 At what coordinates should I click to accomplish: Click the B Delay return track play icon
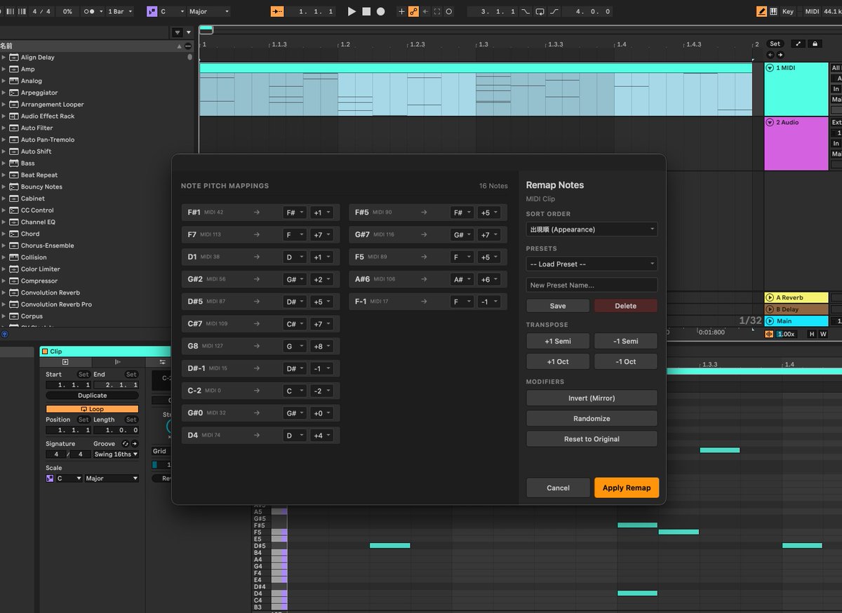[x=770, y=309]
